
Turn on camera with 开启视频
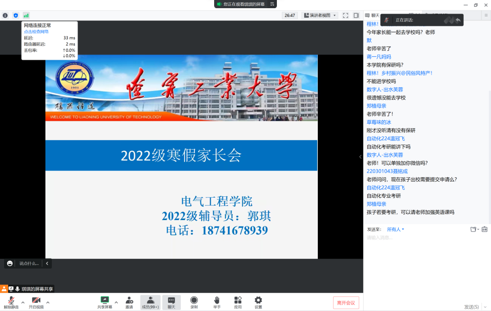tap(36, 302)
